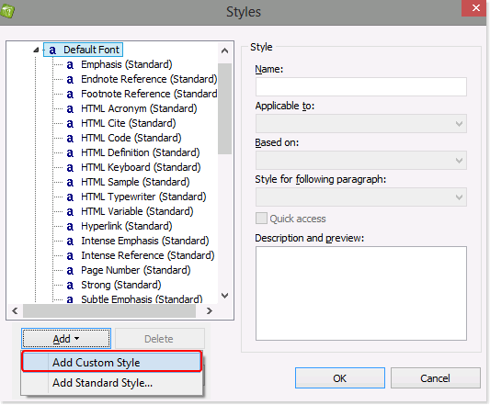Select HTML Cite (Standard) style
This screenshot has height=405, width=490.
click(x=129, y=123)
